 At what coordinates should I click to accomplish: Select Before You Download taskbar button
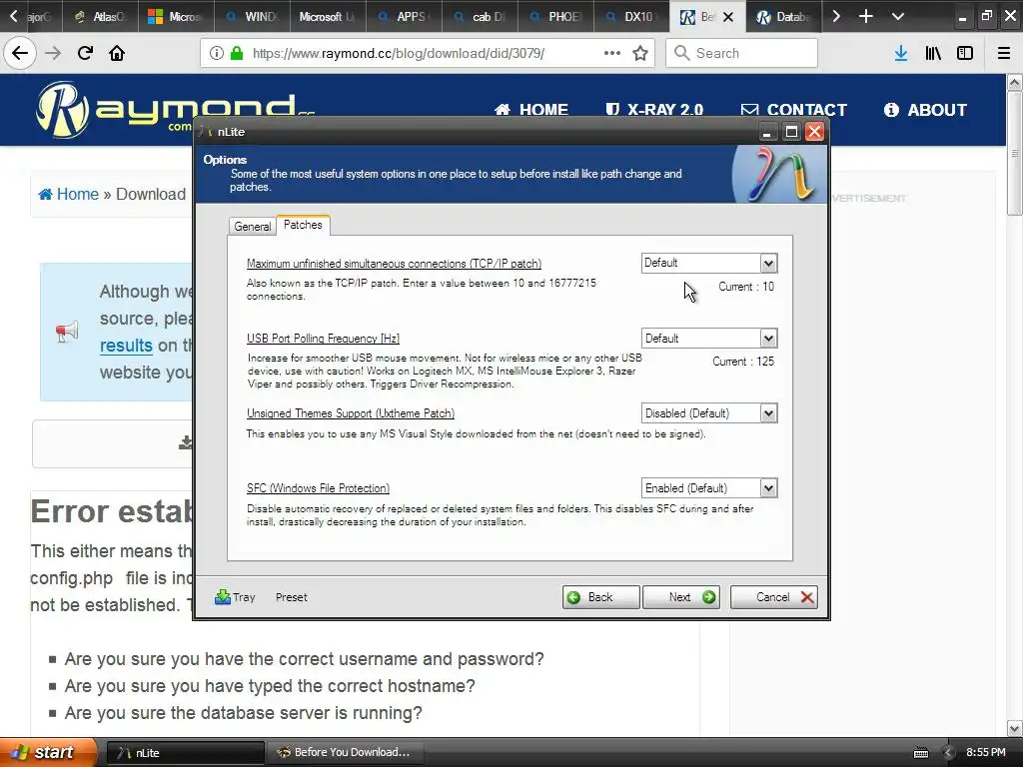coord(346,753)
